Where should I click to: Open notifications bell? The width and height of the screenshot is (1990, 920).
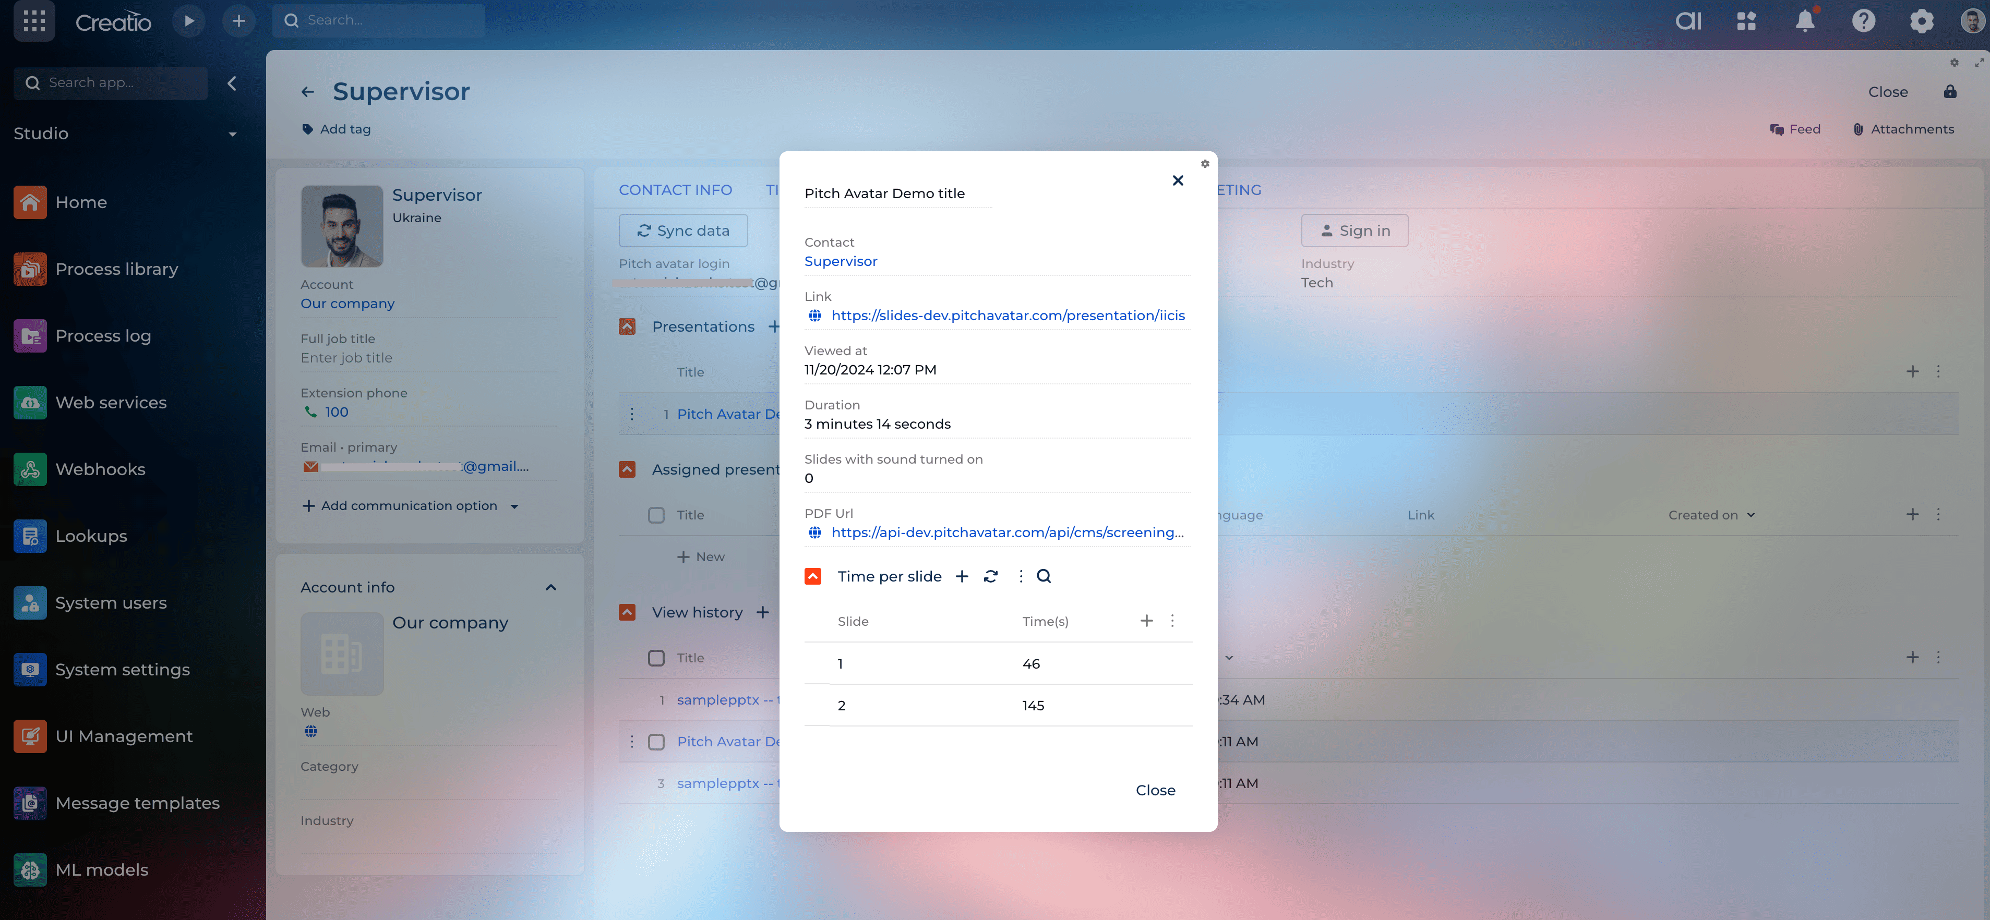[1805, 21]
